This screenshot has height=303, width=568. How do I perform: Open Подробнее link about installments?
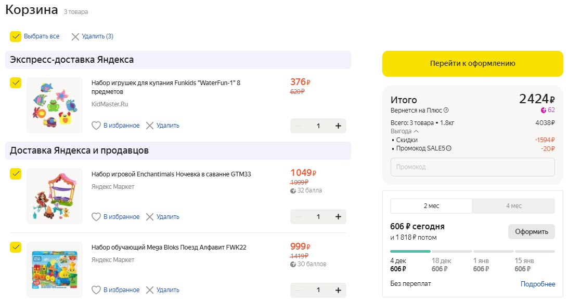tap(538, 284)
